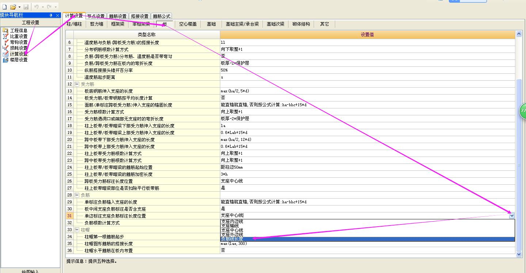Switch to the 搭接设置 tab
Viewport: 526px width, 273px height.
click(x=140, y=16)
